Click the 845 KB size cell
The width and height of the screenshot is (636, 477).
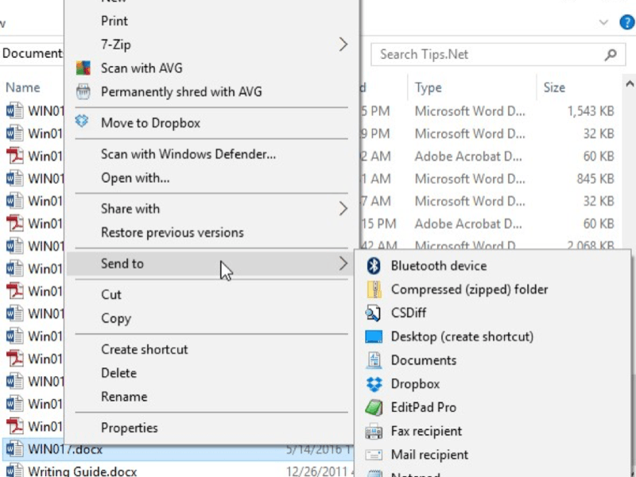(595, 178)
